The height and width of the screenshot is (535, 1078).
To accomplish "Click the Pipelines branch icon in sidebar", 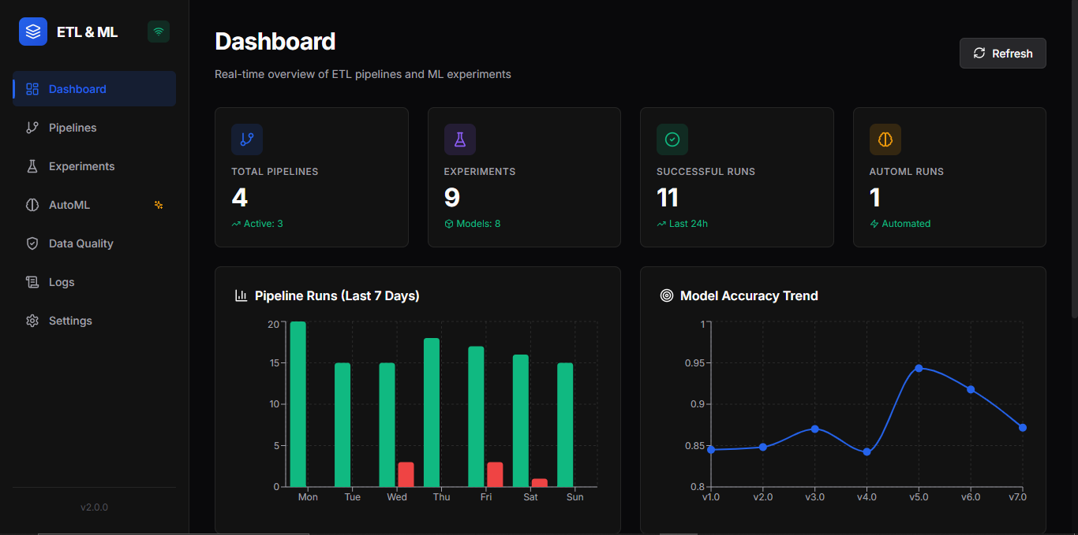I will point(32,128).
